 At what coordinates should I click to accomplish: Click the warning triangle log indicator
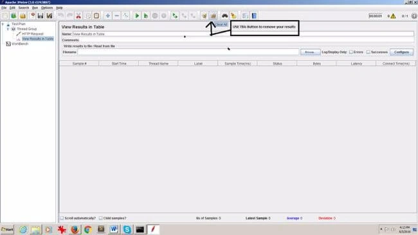click(393, 16)
